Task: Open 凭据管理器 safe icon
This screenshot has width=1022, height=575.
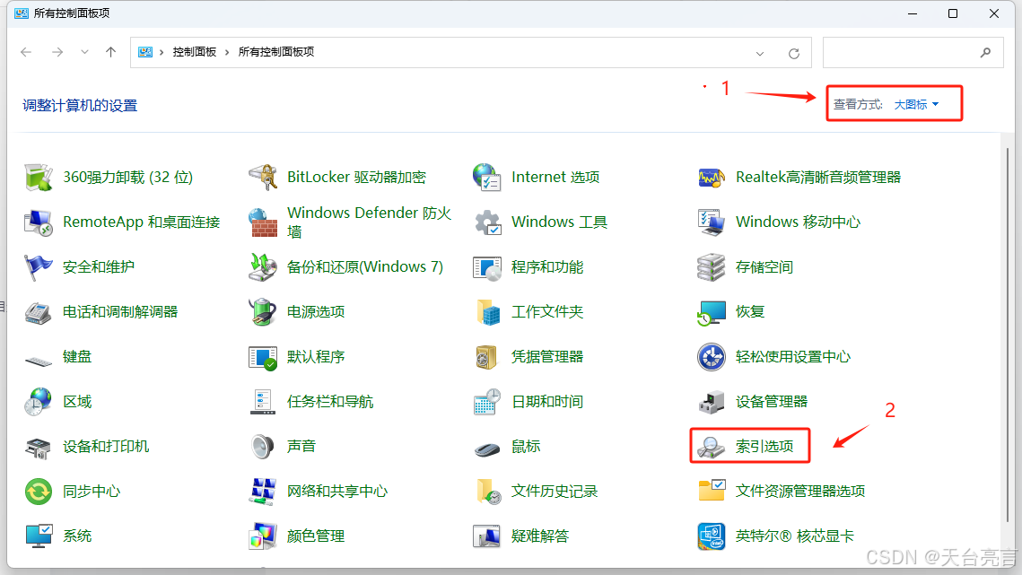Action: (x=487, y=357)
